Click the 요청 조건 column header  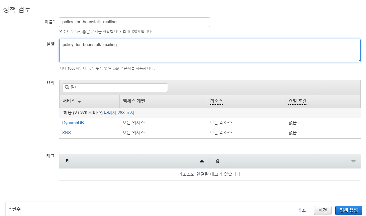pos(297,101)
